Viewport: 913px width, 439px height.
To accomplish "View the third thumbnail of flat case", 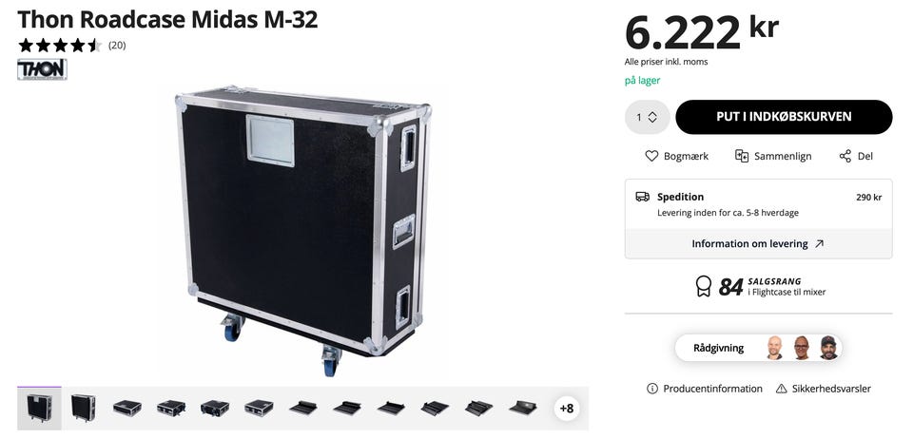I will pyautogui.click(x=127, y=408).
